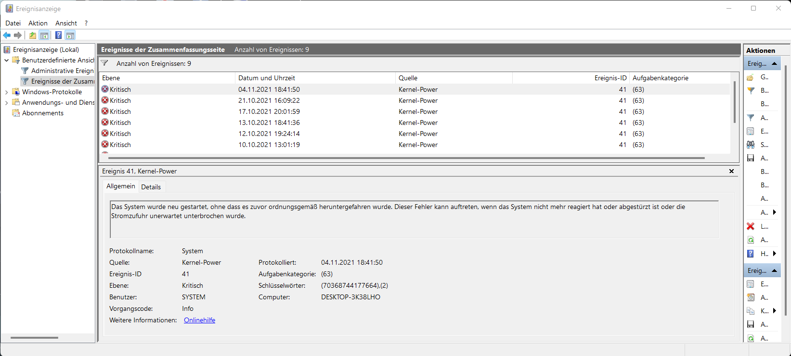Screen dimensions: 791x356
Task: Click the gray Forward arrow toolbar icon
Action: (18, 35)
